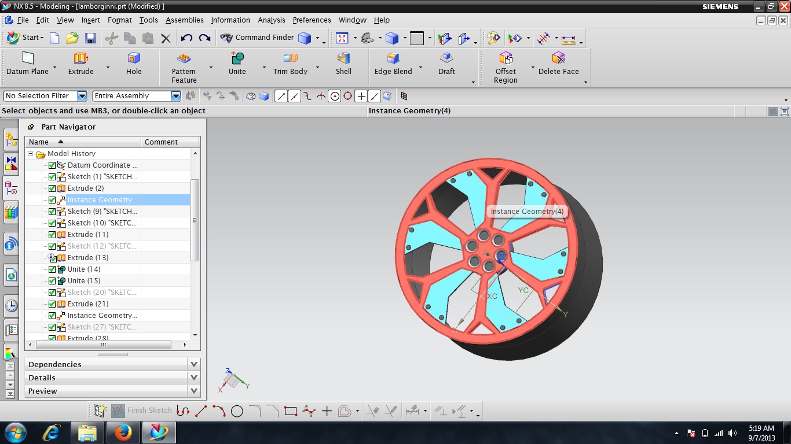791x444 pixels.
Task: Select the Edge Blend tool
Action: click(393, 58)
